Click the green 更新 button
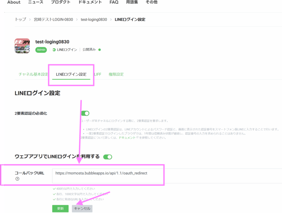The width and height of the screenshot is (282, 213). (x=60, y=209)
